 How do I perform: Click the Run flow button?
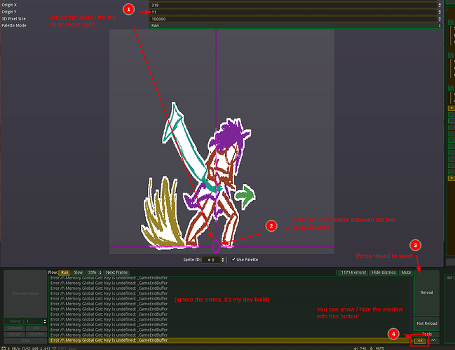pos(64,272)
